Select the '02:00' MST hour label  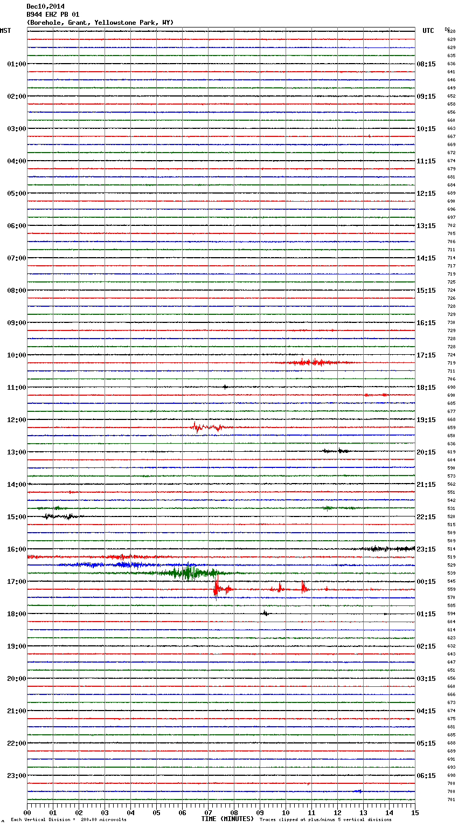click(x=17, y=97)
